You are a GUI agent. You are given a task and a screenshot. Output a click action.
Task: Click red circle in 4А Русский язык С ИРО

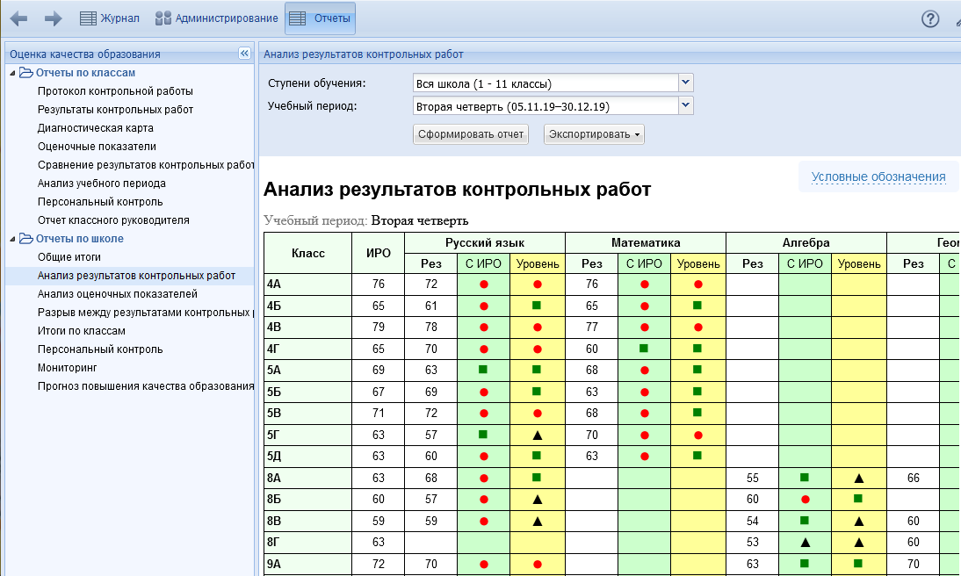pos(483,284)
